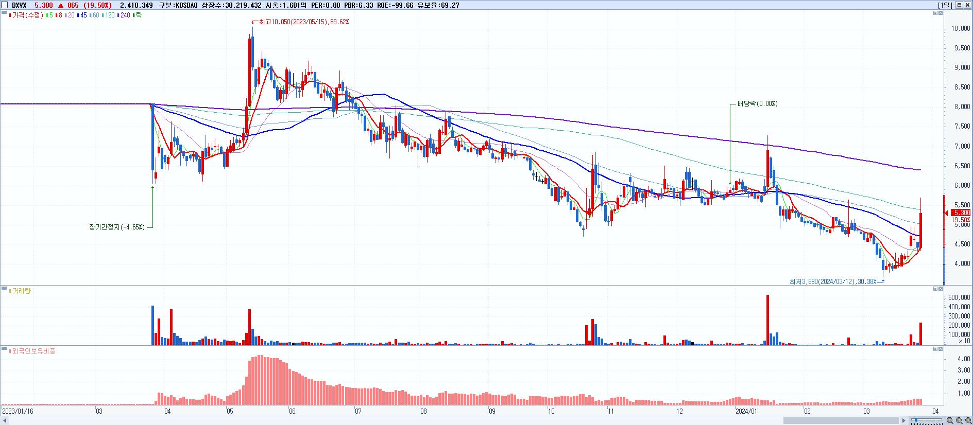973x425 pixels.
Task: Click the zoom out magnifier icon
Action: coord(950,420)
